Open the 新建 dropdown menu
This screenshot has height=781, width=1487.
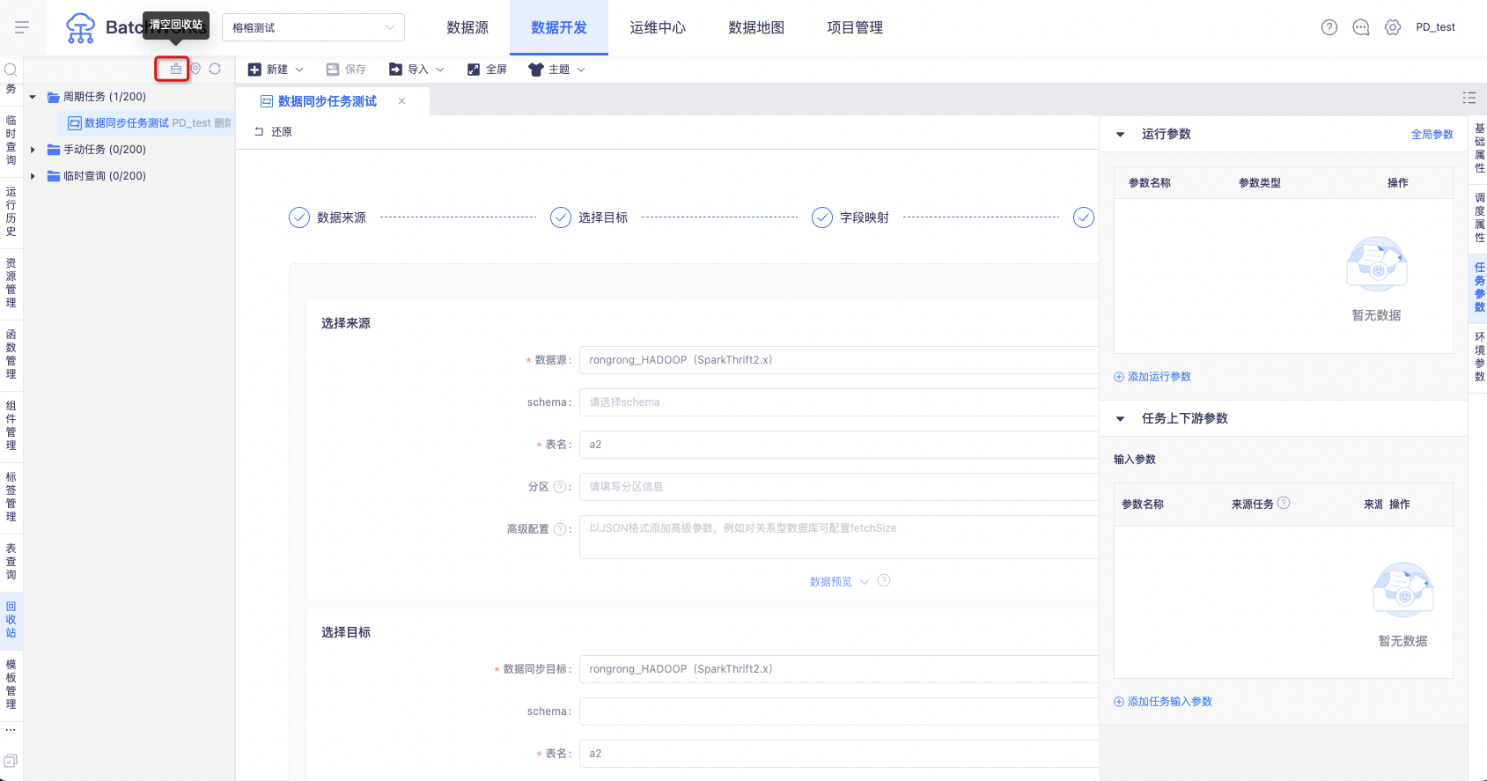coord(276,70)
